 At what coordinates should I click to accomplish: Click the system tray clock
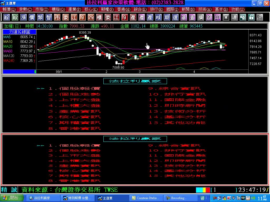[x=262, y=198]
